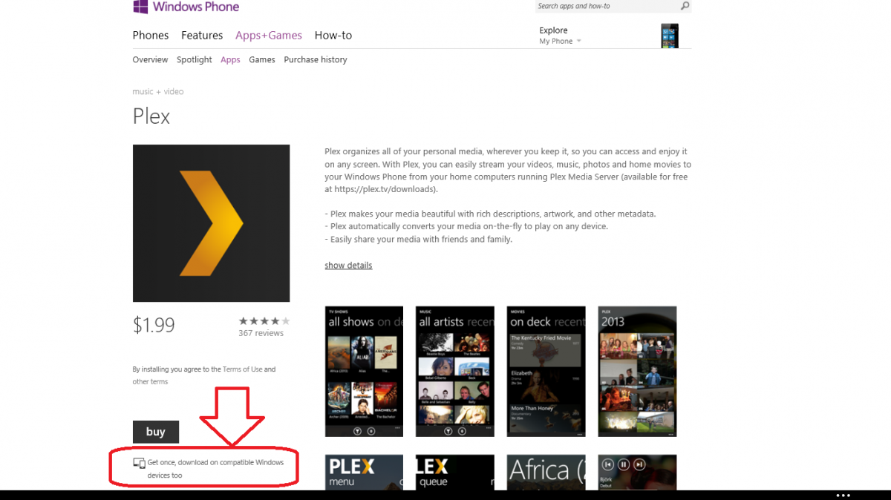Open the 'on deck' screenshot thumbnail
The image size is (891, 500).
[x=546, y=372]
